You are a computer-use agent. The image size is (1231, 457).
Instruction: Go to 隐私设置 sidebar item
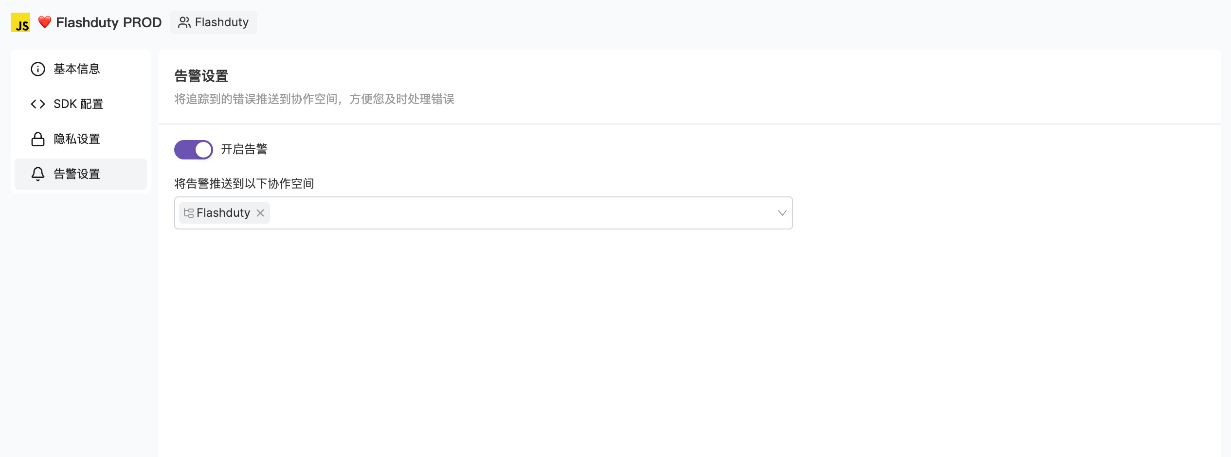81,139
